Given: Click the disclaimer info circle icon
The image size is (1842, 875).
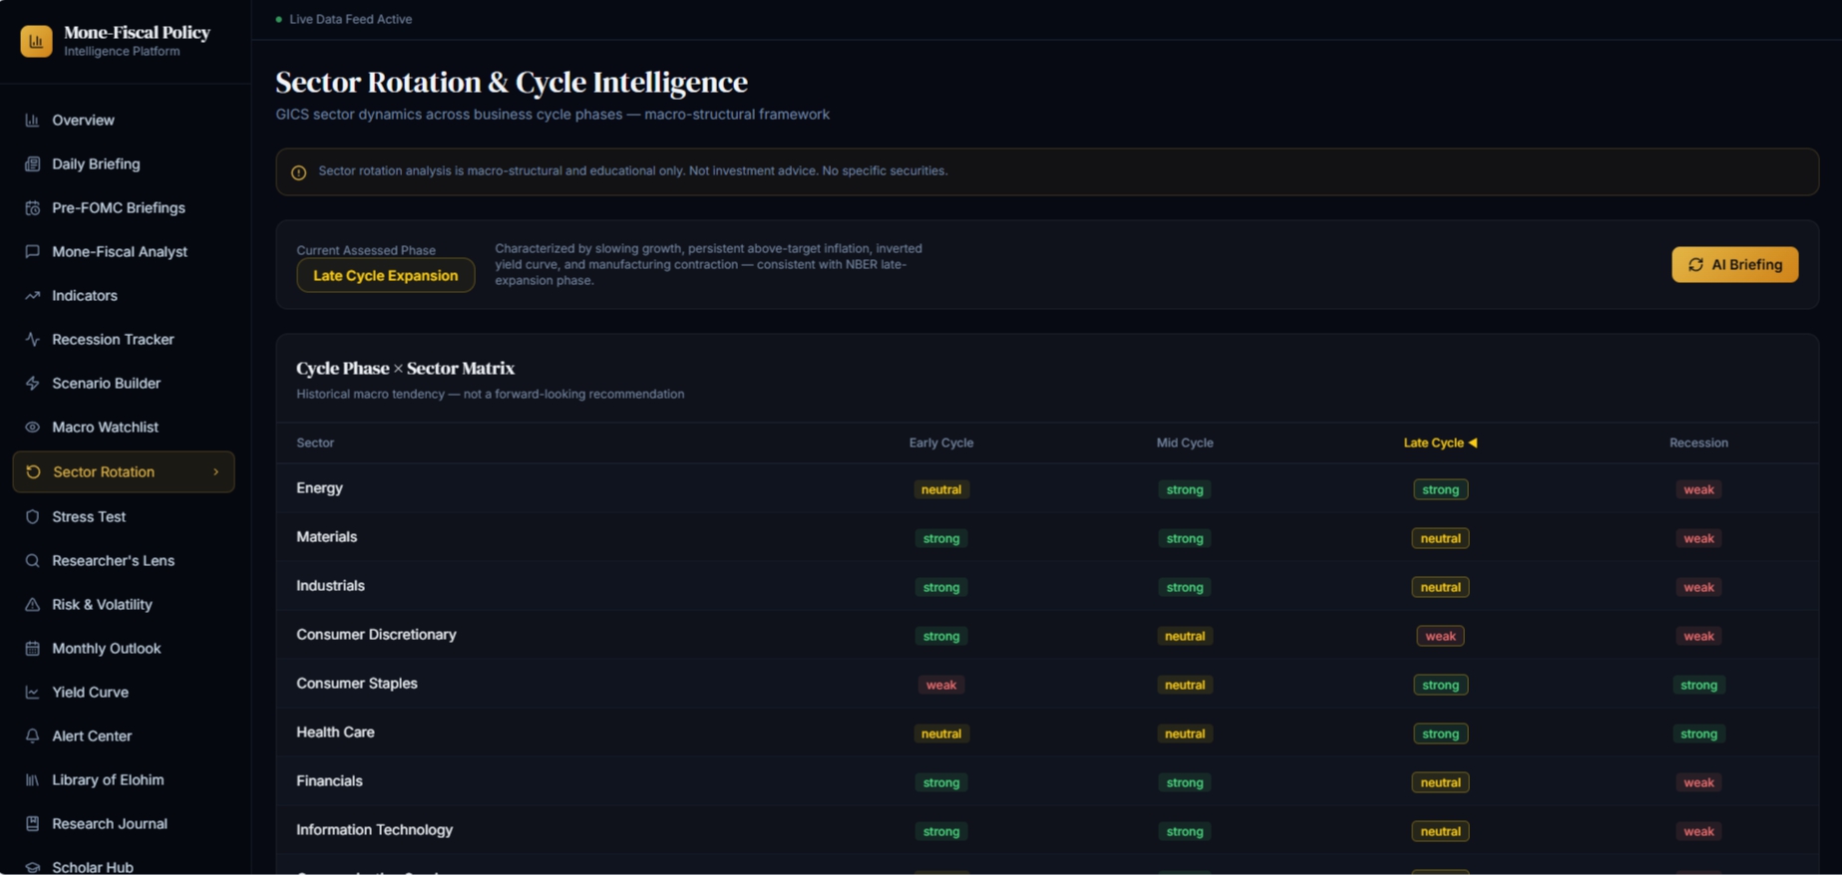Looking at the screenshot, I should 298,172.
